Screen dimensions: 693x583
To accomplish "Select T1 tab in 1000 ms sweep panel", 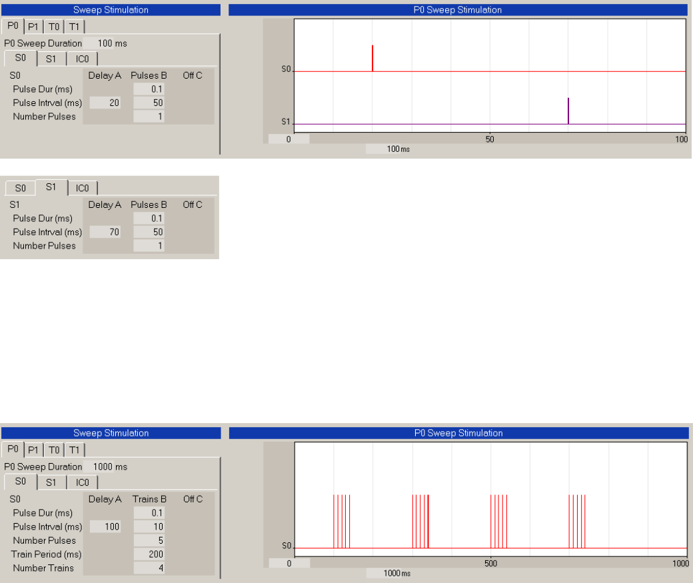I will (x=75, y=450).
